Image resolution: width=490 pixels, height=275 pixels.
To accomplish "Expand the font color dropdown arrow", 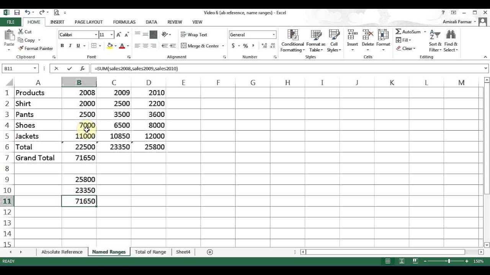I will click(x=127, y=46).
